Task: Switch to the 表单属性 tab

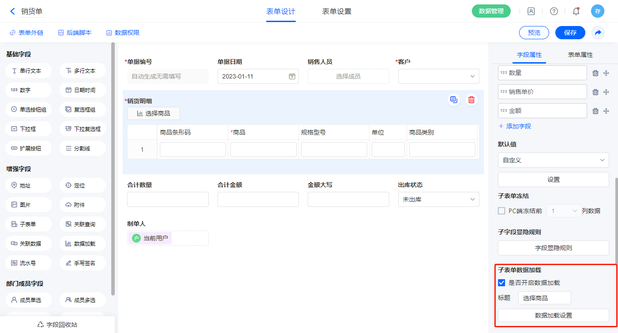Action: tap(580, 55)
